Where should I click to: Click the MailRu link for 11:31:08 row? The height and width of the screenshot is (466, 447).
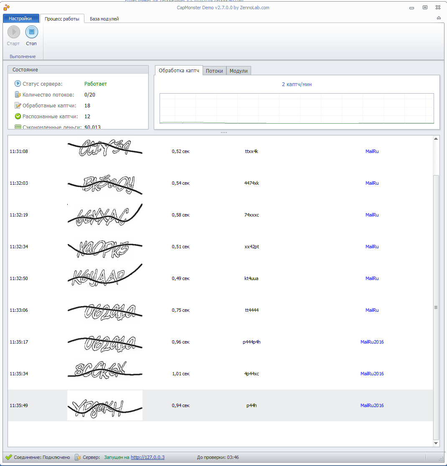coord(372,151)
